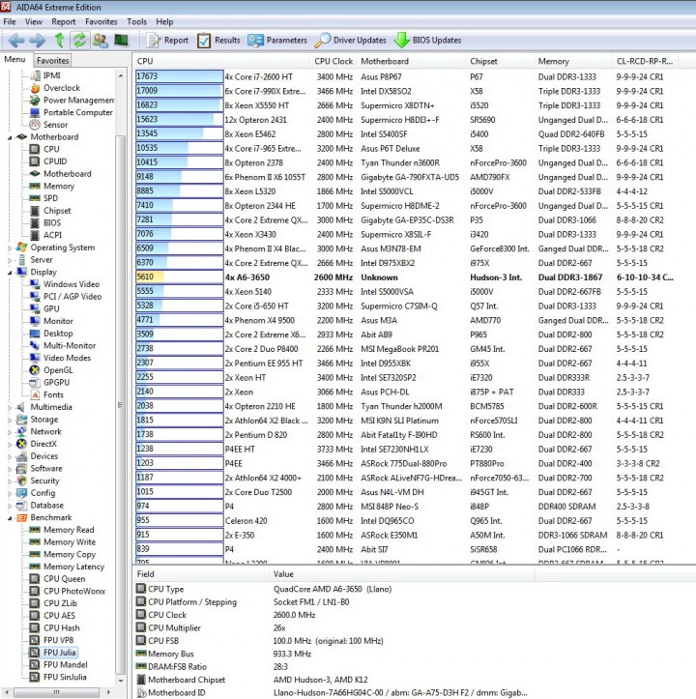The height and width of the screenshot is (699, 696).
Task: Check for Driver Updates
Action: tap(351, 41)
